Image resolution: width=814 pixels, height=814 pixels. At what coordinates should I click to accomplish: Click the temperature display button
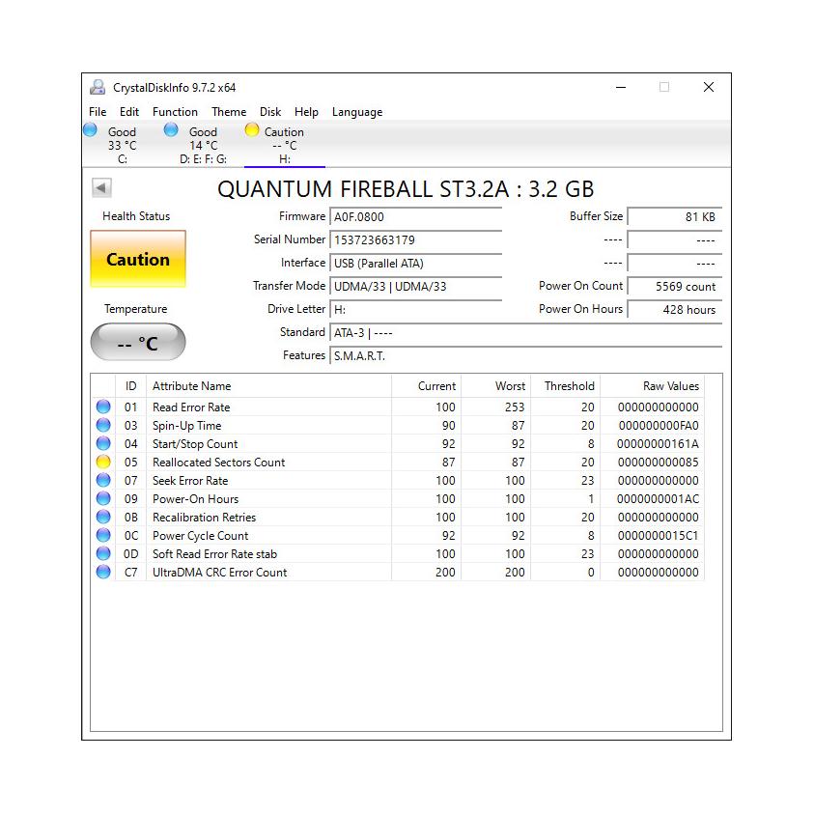[138, 343]
